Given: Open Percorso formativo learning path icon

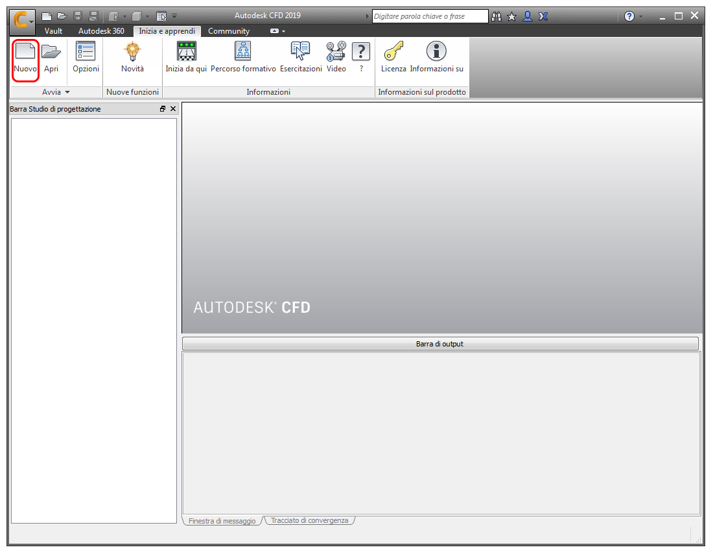Looking at the screenshot, I should pos(243,51).
